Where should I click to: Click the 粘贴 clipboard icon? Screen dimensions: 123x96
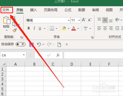pyautogui.click(x=7, y=20)
